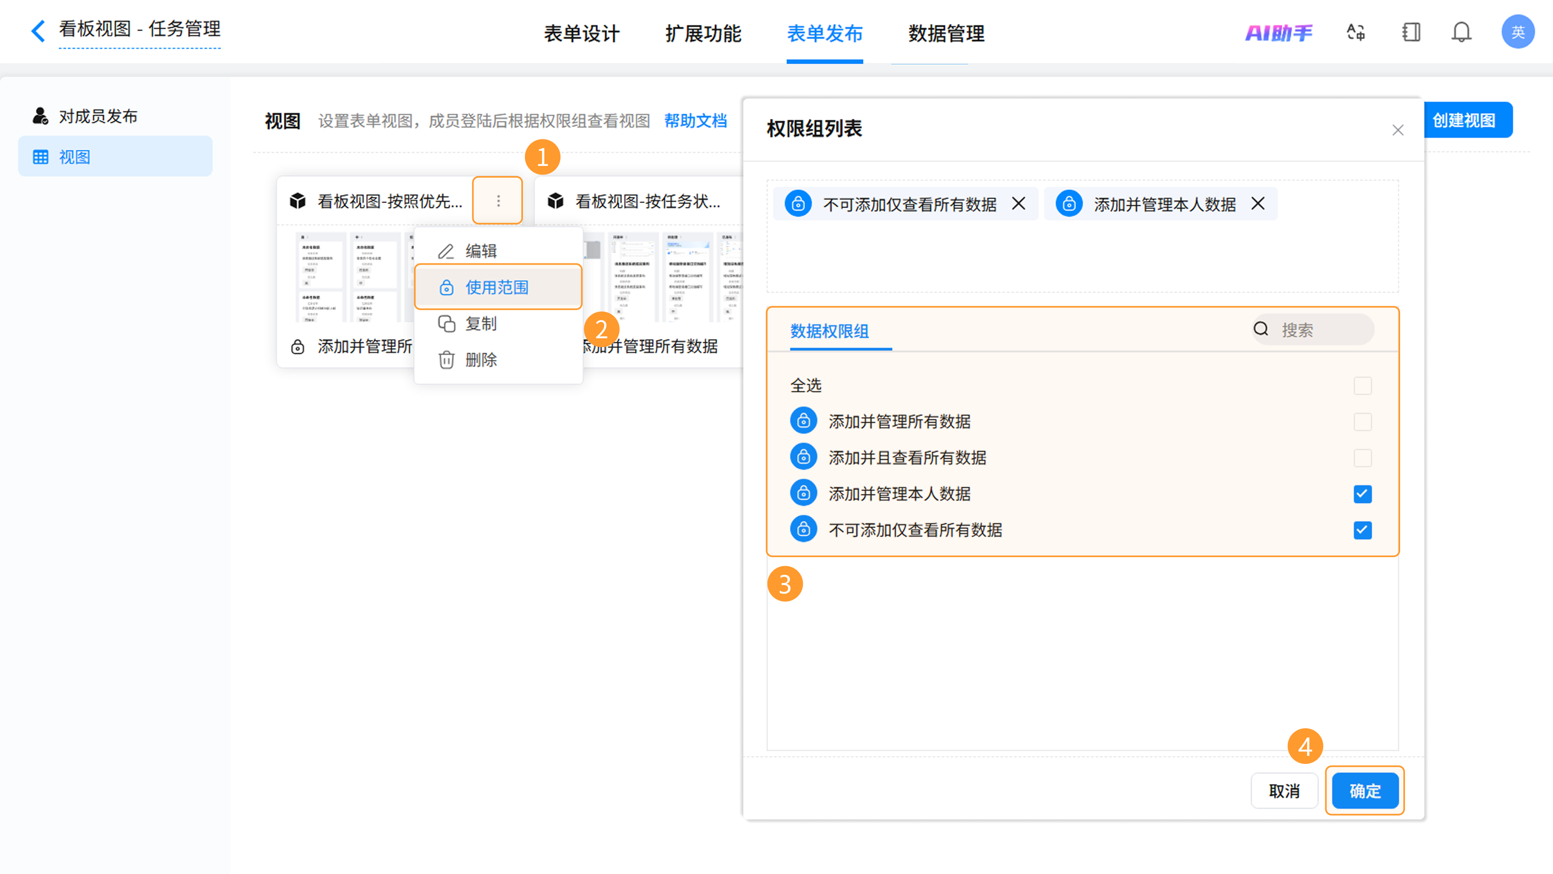Select 使用范围 from context menu
Image resolution: width=1553 pixels, height=874 pixels.
click(x=497, y=287)
